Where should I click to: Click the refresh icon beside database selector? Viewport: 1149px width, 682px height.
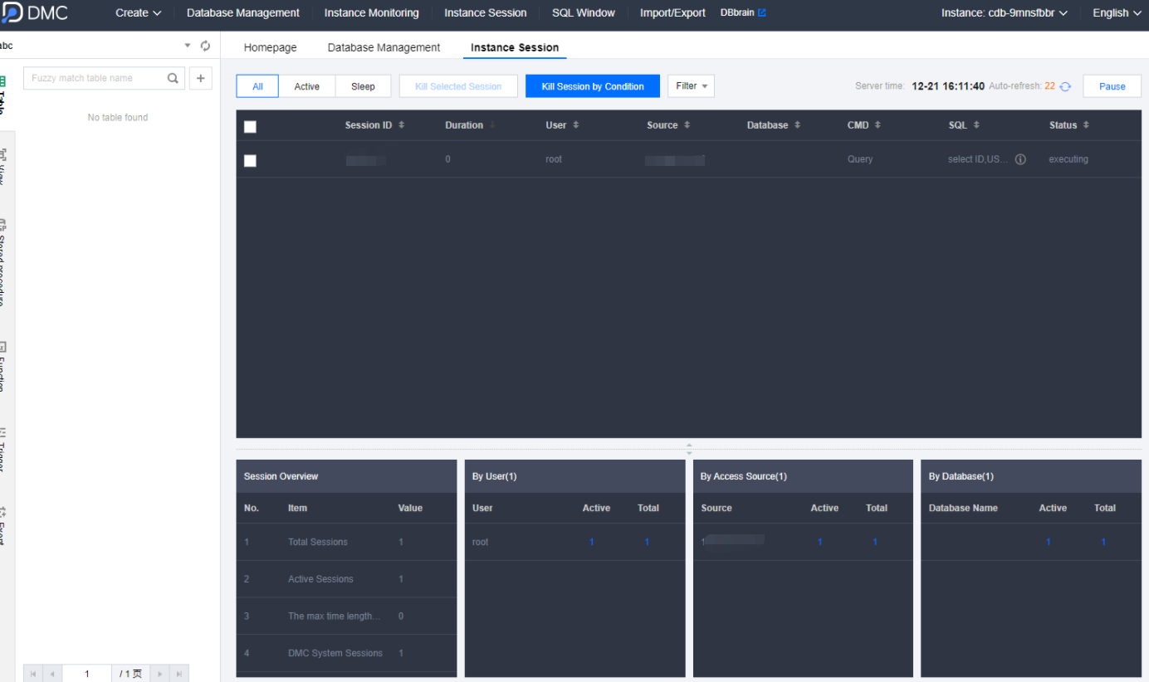click(205, 46)
